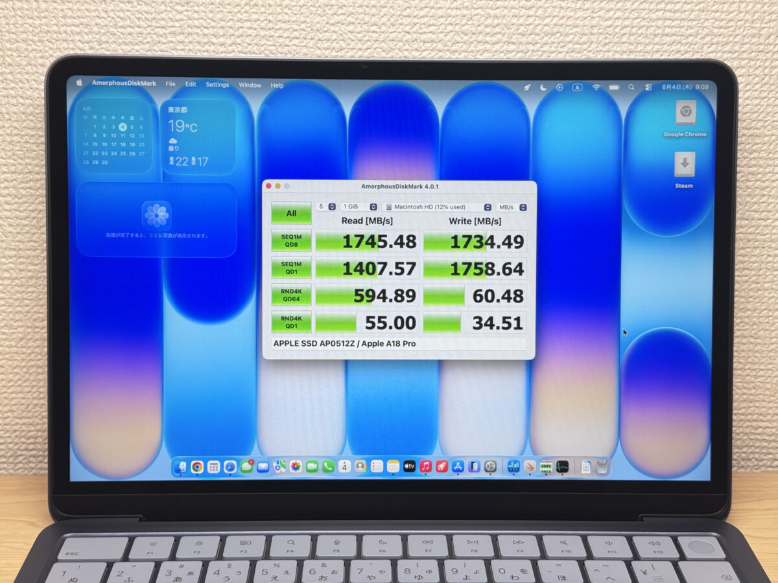
Task: Click the Wi-Fi status menu bar icon
Action: point(596,87)
